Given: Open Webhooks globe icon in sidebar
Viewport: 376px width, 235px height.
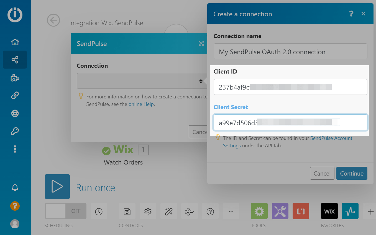Looking at the screenshot, I should point(15,113).
